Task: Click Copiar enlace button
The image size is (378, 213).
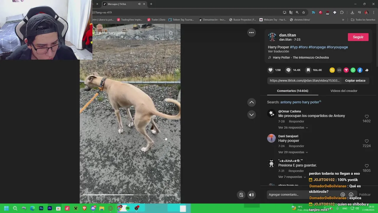Action: pyautogui.click(x=355, y=80)
